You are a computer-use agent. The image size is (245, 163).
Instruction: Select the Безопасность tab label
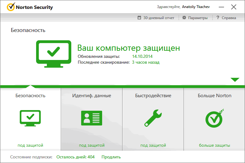pyautogui.click(x=30, y=96)
